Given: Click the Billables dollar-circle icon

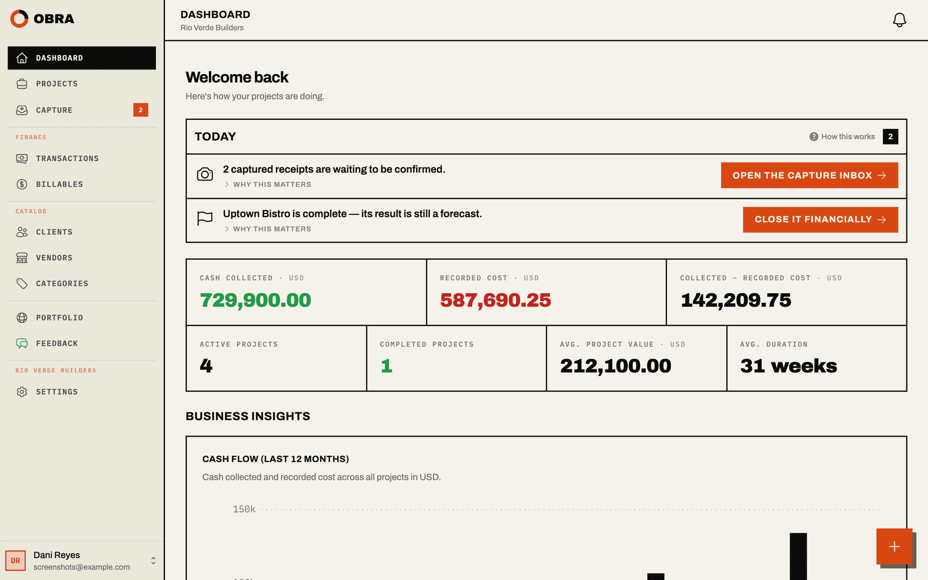Looking at the screenshot, I should (22, 184).
